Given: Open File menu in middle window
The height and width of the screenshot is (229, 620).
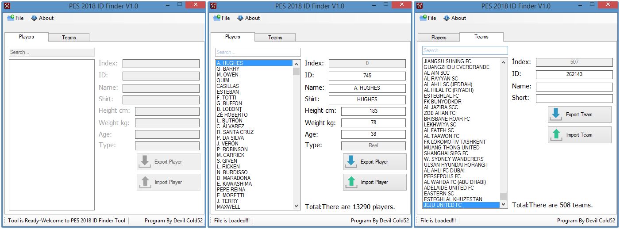Looking at the screenshot, I should point(222,18).
